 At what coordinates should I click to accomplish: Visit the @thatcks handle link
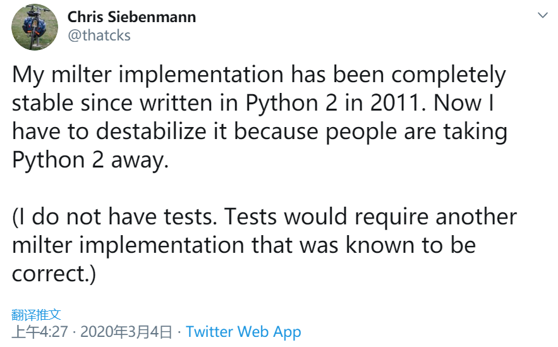point(99,35)
